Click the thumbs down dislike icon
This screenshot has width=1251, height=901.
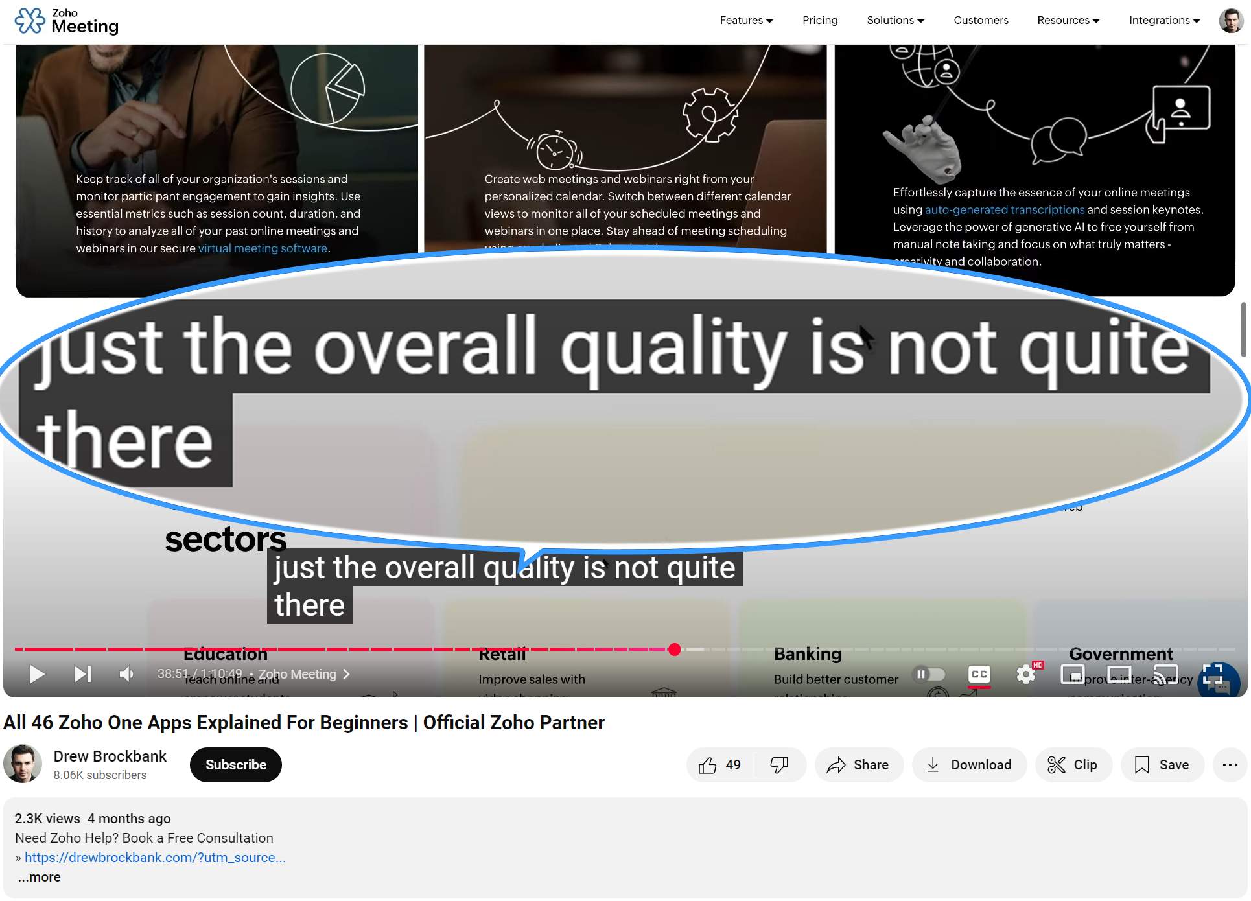coord(779,765)
